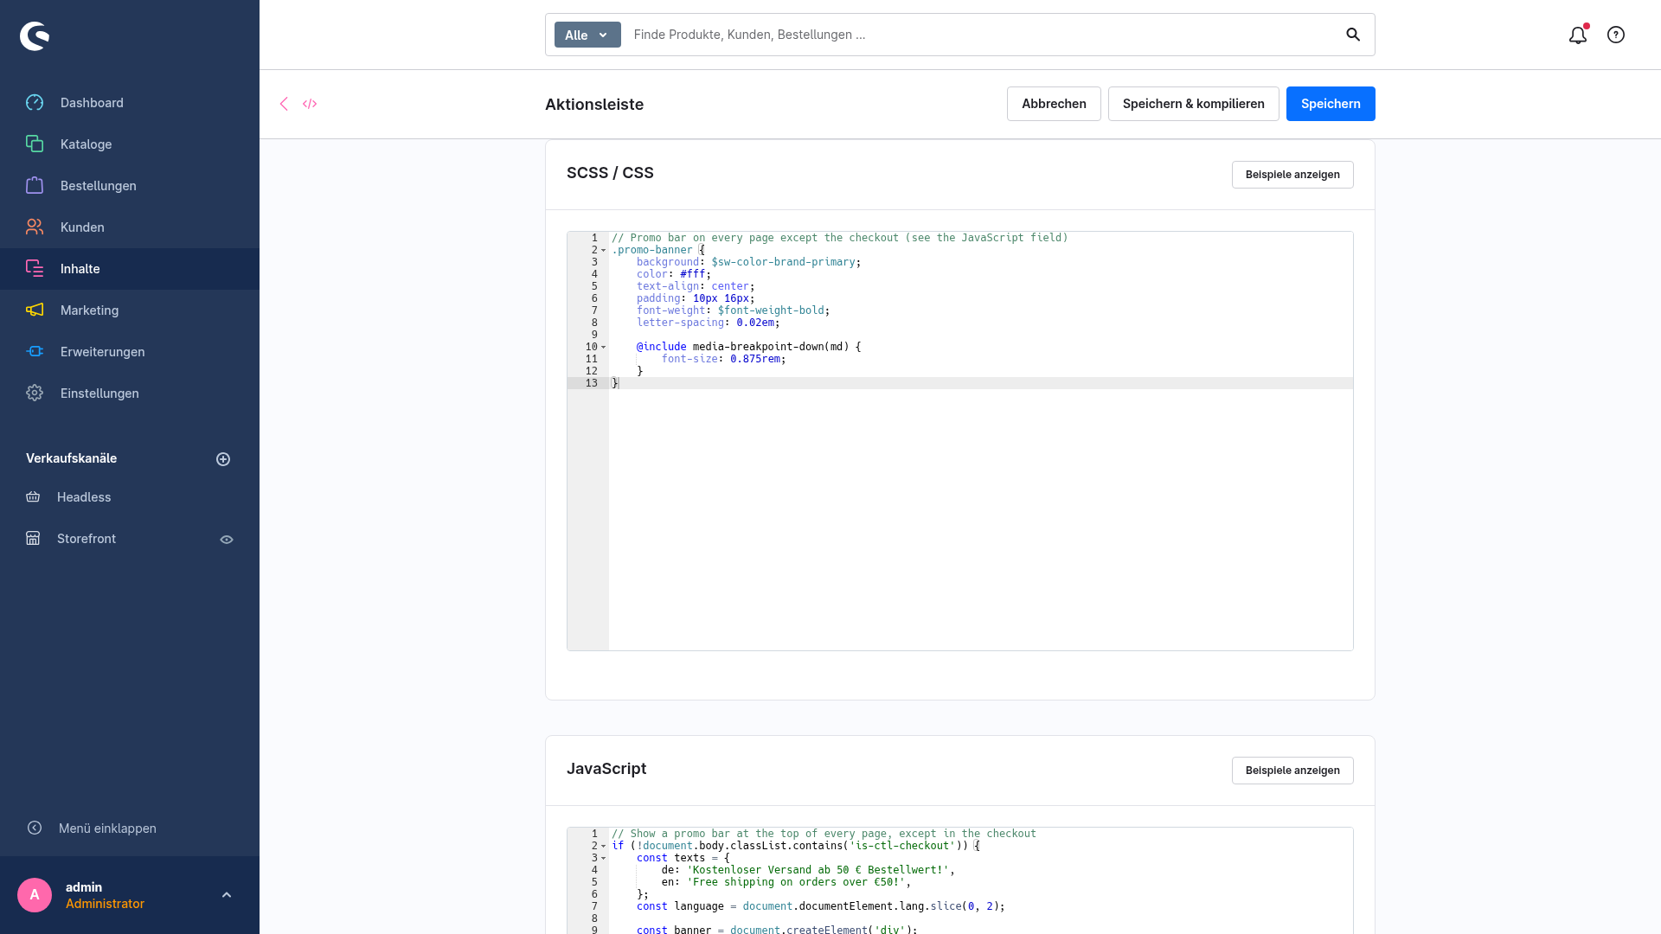Viewport: 1661px width, 934px height.
Task: Fold JavaScript line 2 if block
Action: (x=604, y=847)
